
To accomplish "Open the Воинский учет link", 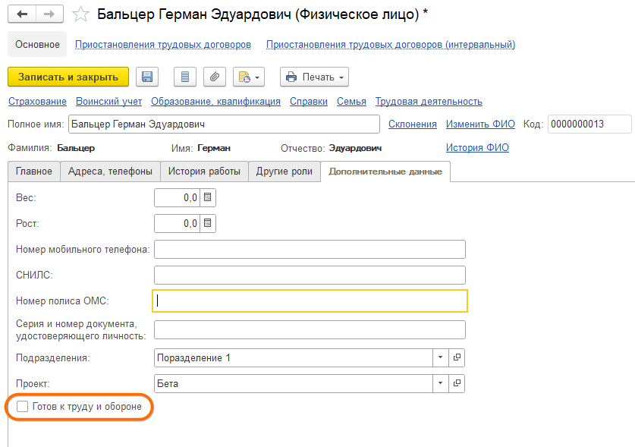I will pyautogui.click(x=109, y=101).
